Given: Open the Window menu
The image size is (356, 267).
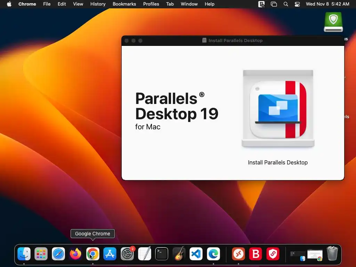Looking at the screenshot, I should (x=189, y=4).
